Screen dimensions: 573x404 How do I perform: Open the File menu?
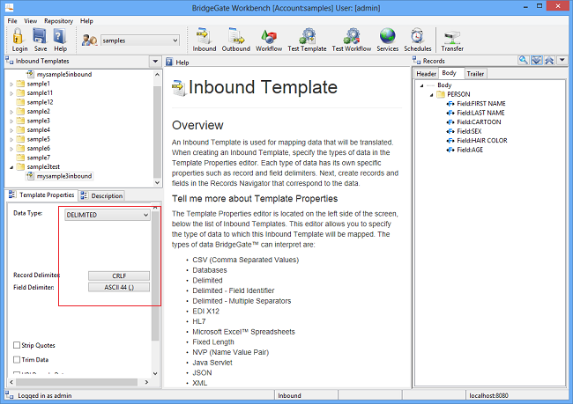coord(12,21)
